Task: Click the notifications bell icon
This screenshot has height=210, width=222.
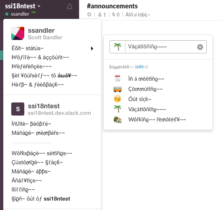Action: (x=70, y=7)
